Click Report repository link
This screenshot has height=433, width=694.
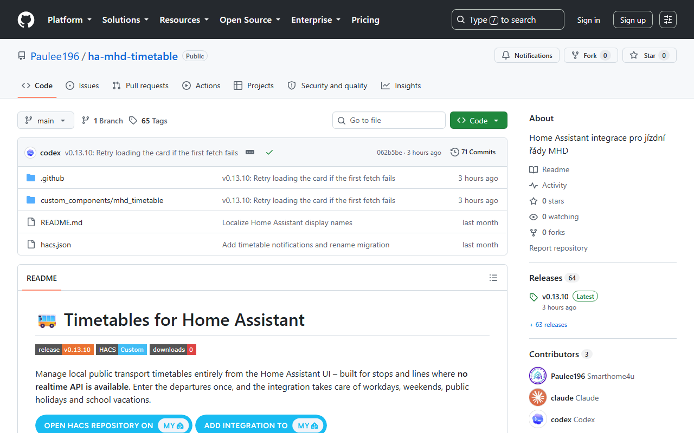(558, 248)
